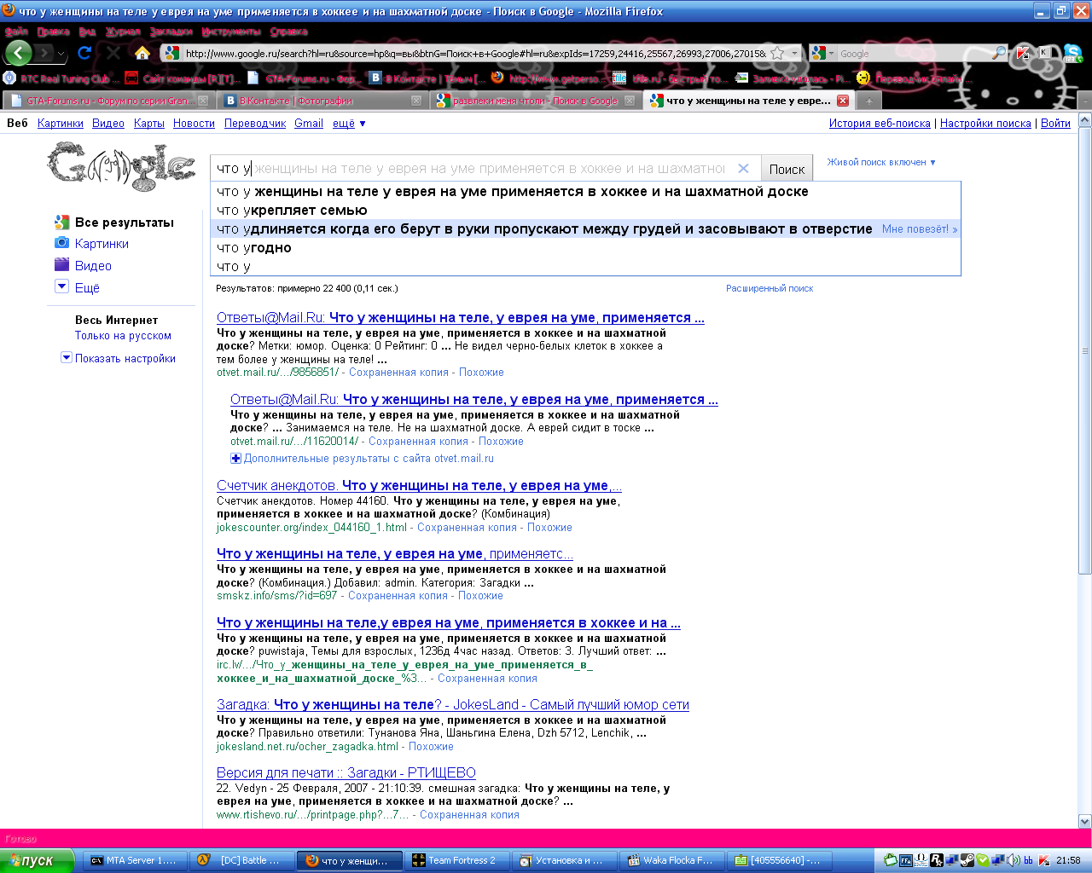Click the Мне повезёт link in suggestions
1092x873 pixels.
coord(920,229)
